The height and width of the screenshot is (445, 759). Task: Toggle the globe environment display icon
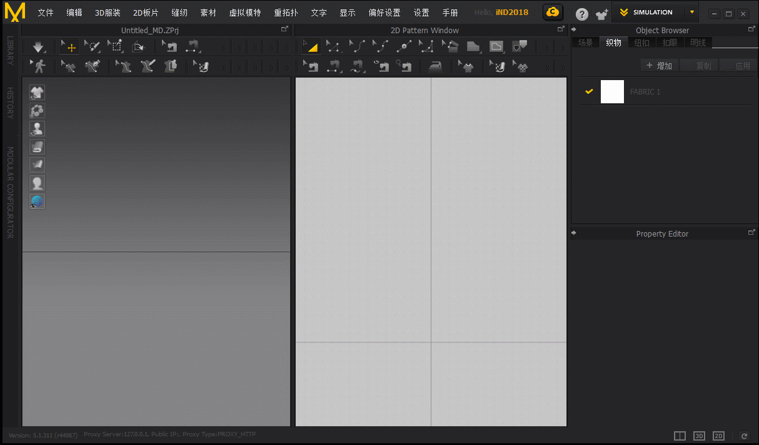pyautogui.click(x=38, y=202)
